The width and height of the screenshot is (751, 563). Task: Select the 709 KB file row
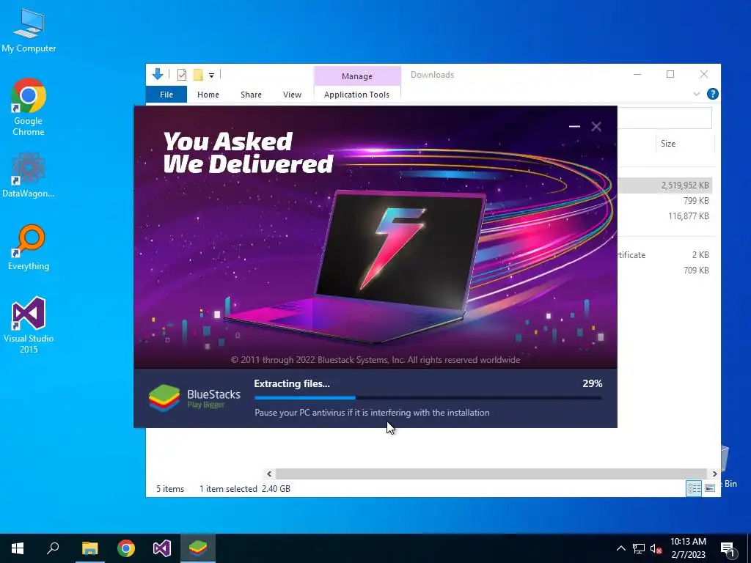[665, 270]
